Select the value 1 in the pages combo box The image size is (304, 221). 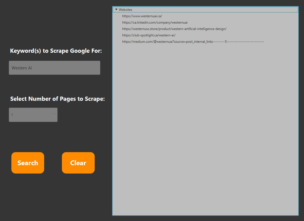(33, 115)
